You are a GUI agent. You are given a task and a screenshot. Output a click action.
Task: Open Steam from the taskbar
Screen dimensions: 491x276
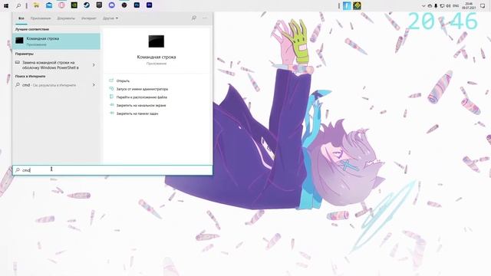click(x=87, y=5)
